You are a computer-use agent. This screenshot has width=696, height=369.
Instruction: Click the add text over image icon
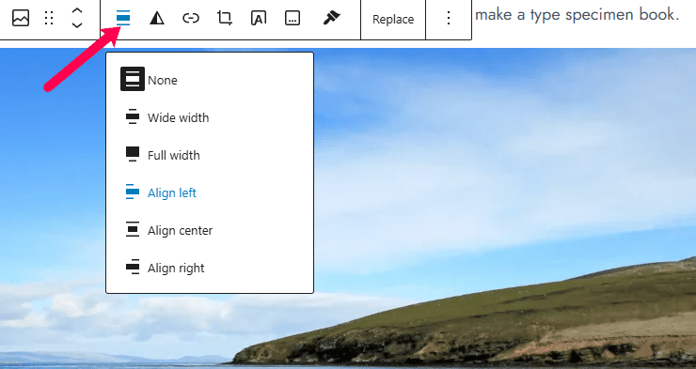[x=259, y=18]
